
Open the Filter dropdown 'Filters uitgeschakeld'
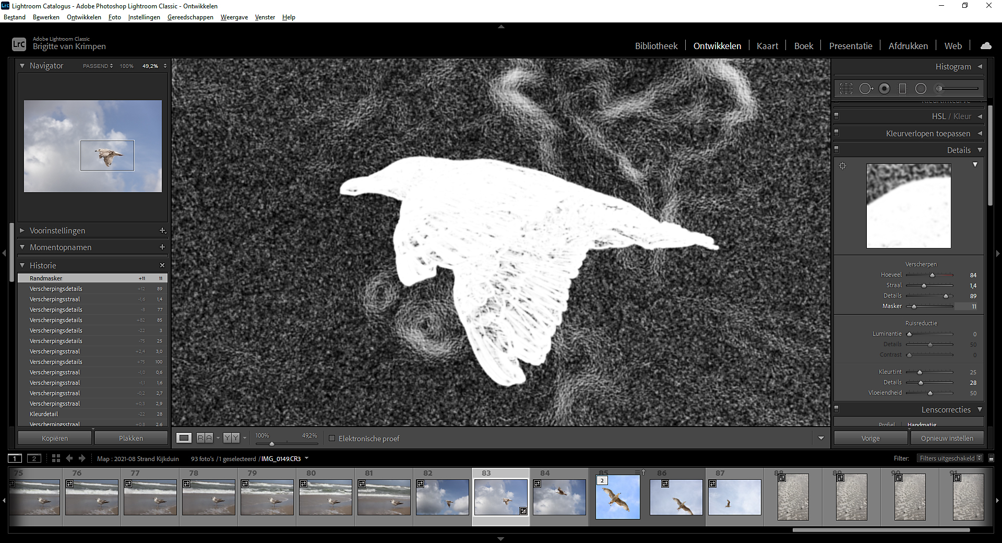[x=951, y=458]
